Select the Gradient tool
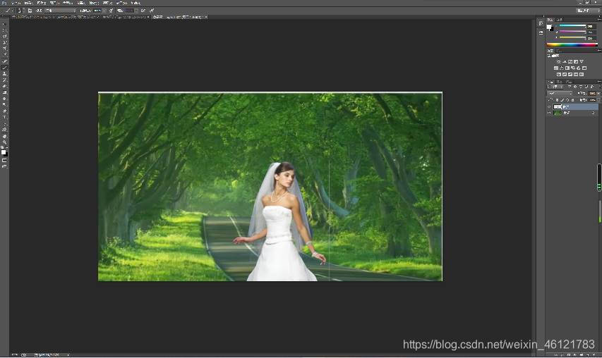 5,92
